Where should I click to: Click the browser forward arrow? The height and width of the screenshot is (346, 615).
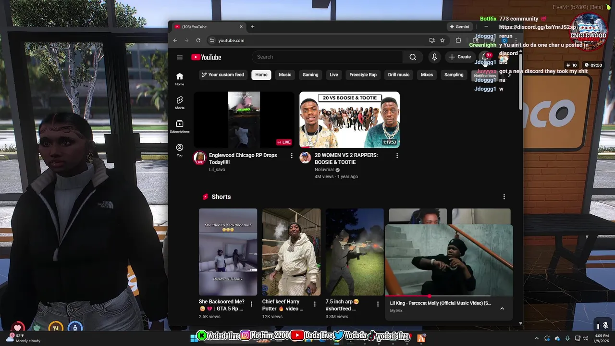tap(187, 40)
